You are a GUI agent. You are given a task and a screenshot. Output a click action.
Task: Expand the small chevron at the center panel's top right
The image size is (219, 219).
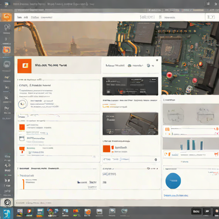(157, 60)
